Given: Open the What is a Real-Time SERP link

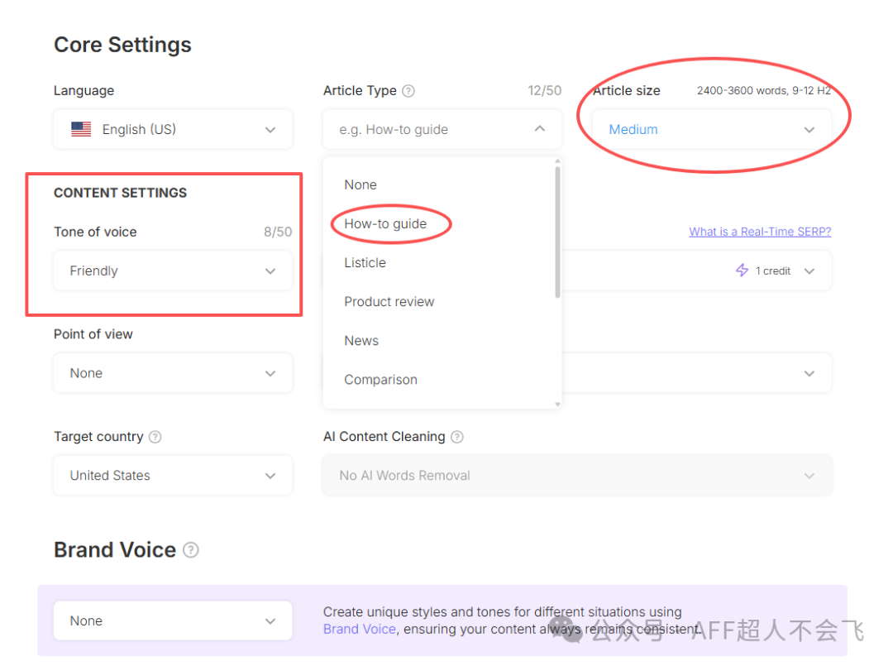Looking at the screenshot, I should pyautogui.click(x=760, y=232).
